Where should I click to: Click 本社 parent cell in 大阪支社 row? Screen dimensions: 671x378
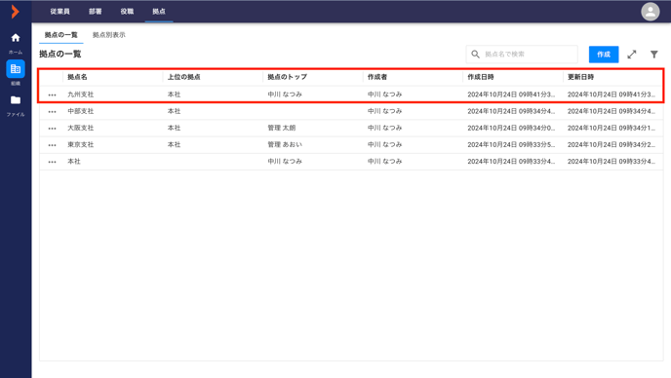click(x=174, y=128)
